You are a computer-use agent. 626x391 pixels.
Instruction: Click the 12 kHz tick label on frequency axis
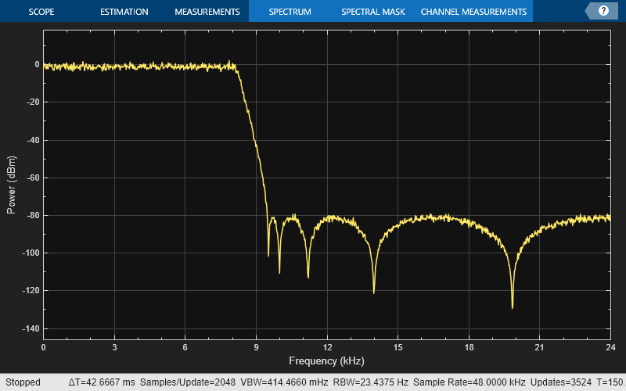tap(327, 347)
